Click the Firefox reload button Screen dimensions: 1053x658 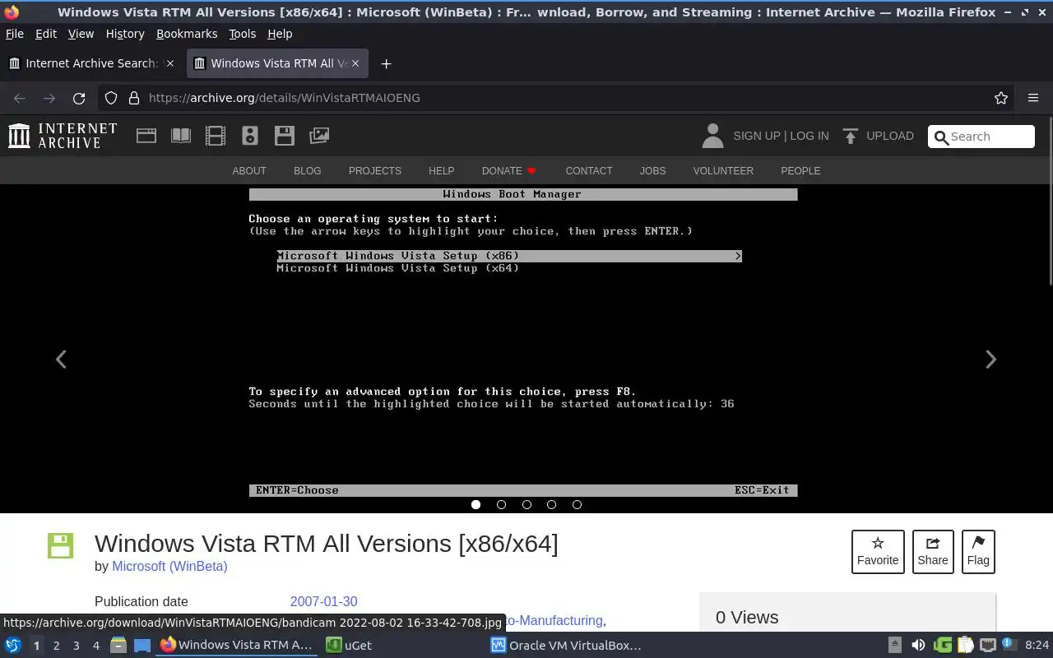(79, 98)
